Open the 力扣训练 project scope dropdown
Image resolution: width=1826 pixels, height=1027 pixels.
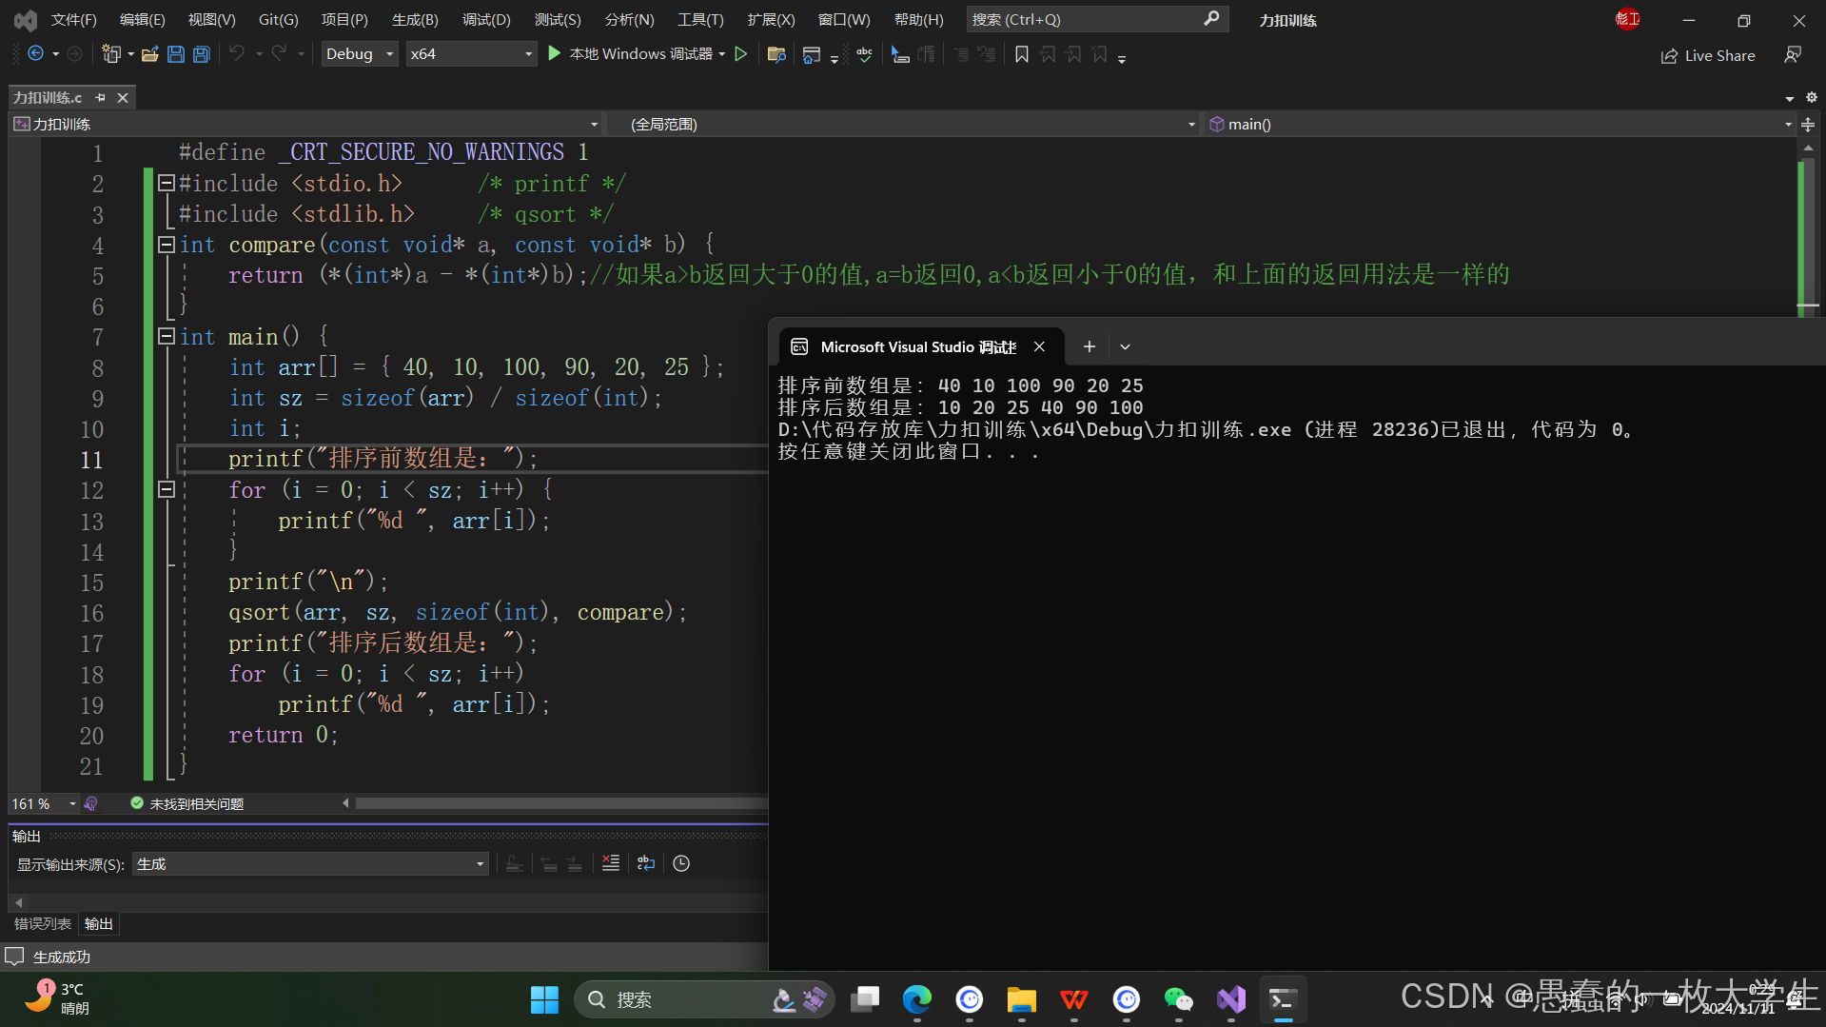(x=305, y=125)
